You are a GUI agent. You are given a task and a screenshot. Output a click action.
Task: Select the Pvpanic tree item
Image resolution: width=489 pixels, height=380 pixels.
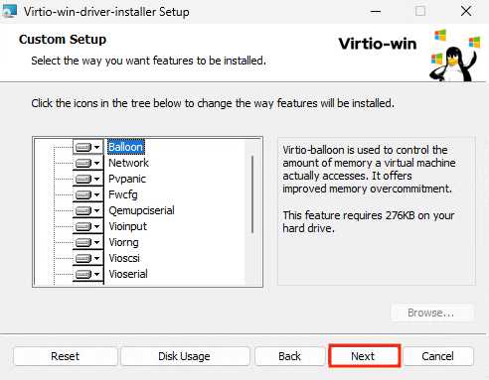(127, 179)
